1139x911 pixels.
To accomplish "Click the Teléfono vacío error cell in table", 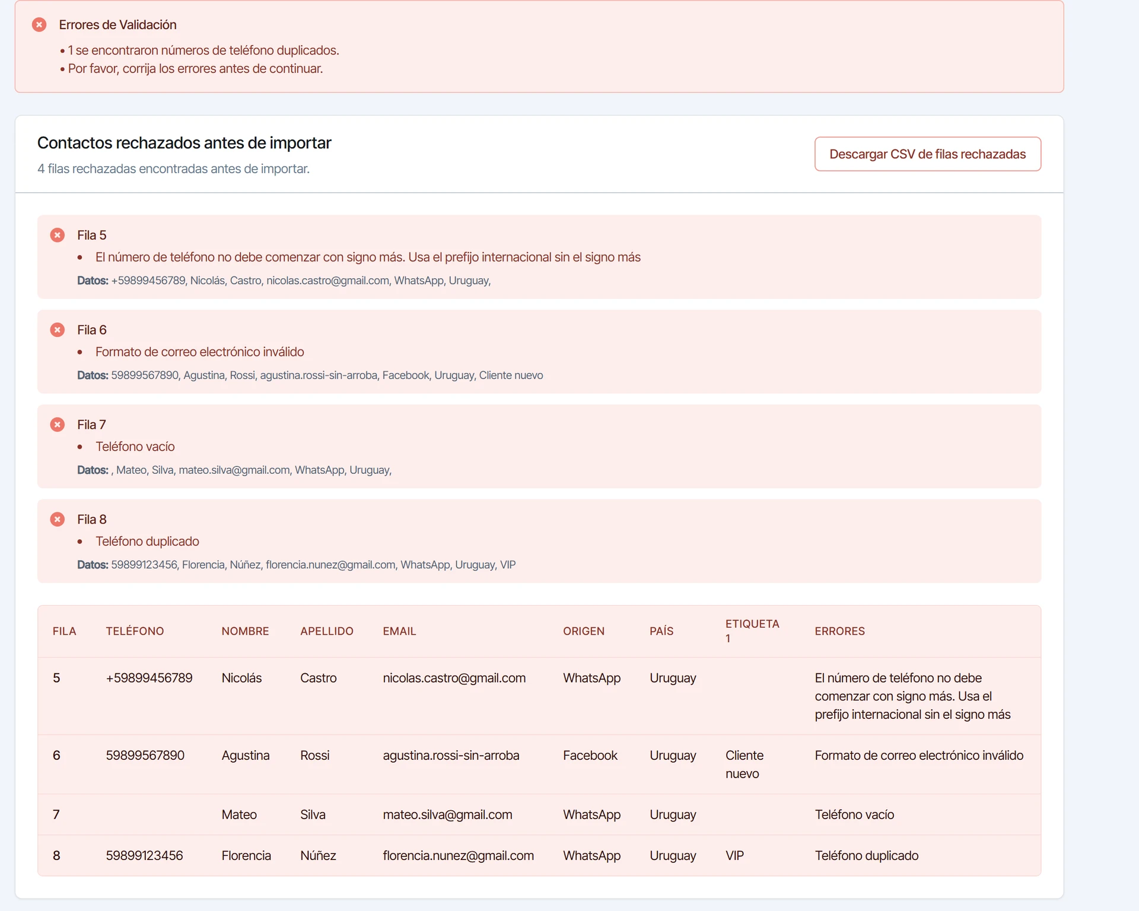I will click(x=854, y=816).
